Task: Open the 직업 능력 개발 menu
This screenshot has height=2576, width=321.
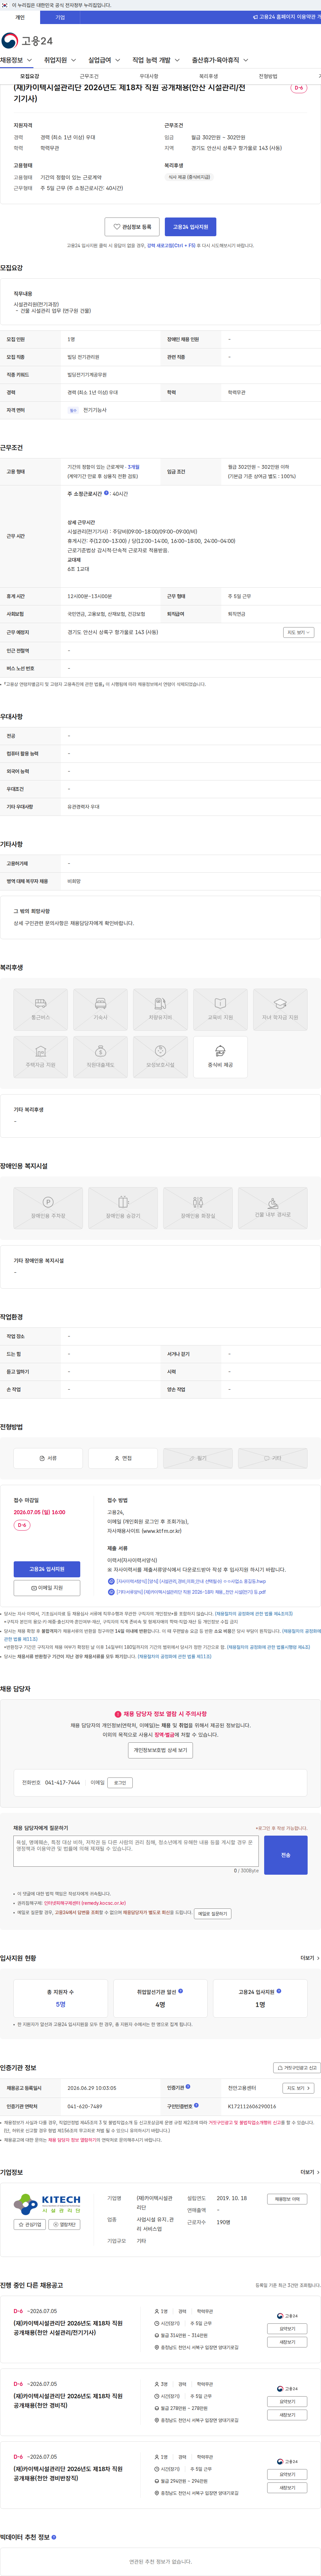Action: click(x=156, y=60)
